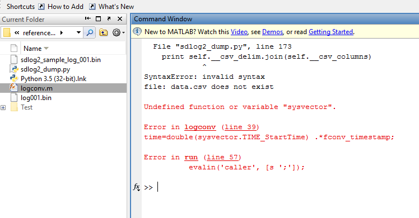Open the gear actions menu
This screenshot has height=218, width=419.
[x=118, y=32]
